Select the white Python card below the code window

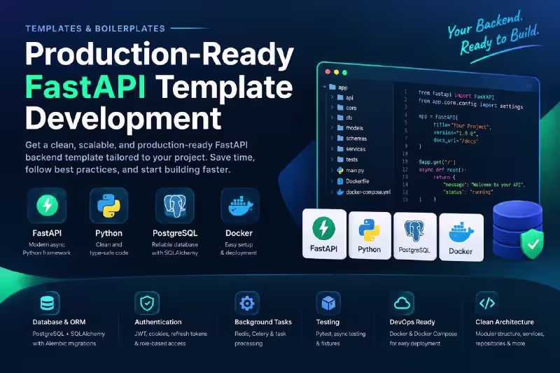pos(370,235)
